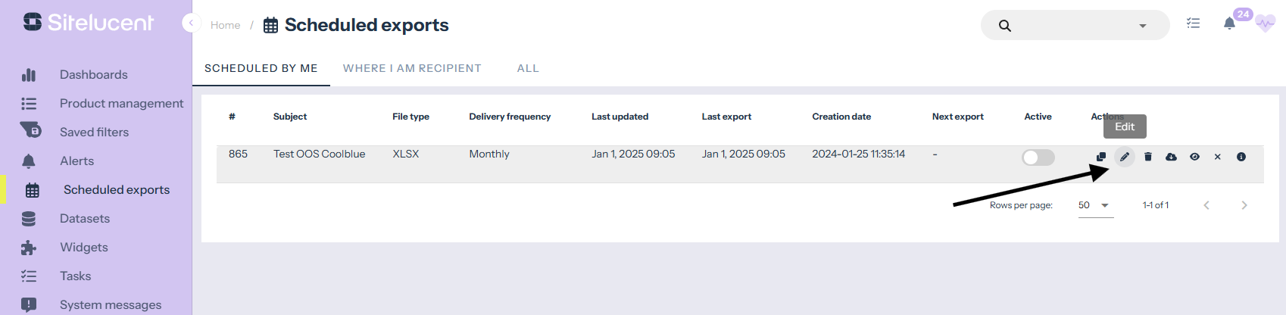The image size is (1286, 315).
Task: Open the notifications bell icon
Action: [1229, 23]
